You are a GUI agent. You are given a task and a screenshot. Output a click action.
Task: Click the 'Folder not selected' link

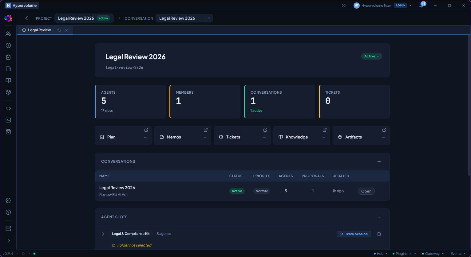coord(132,245)
